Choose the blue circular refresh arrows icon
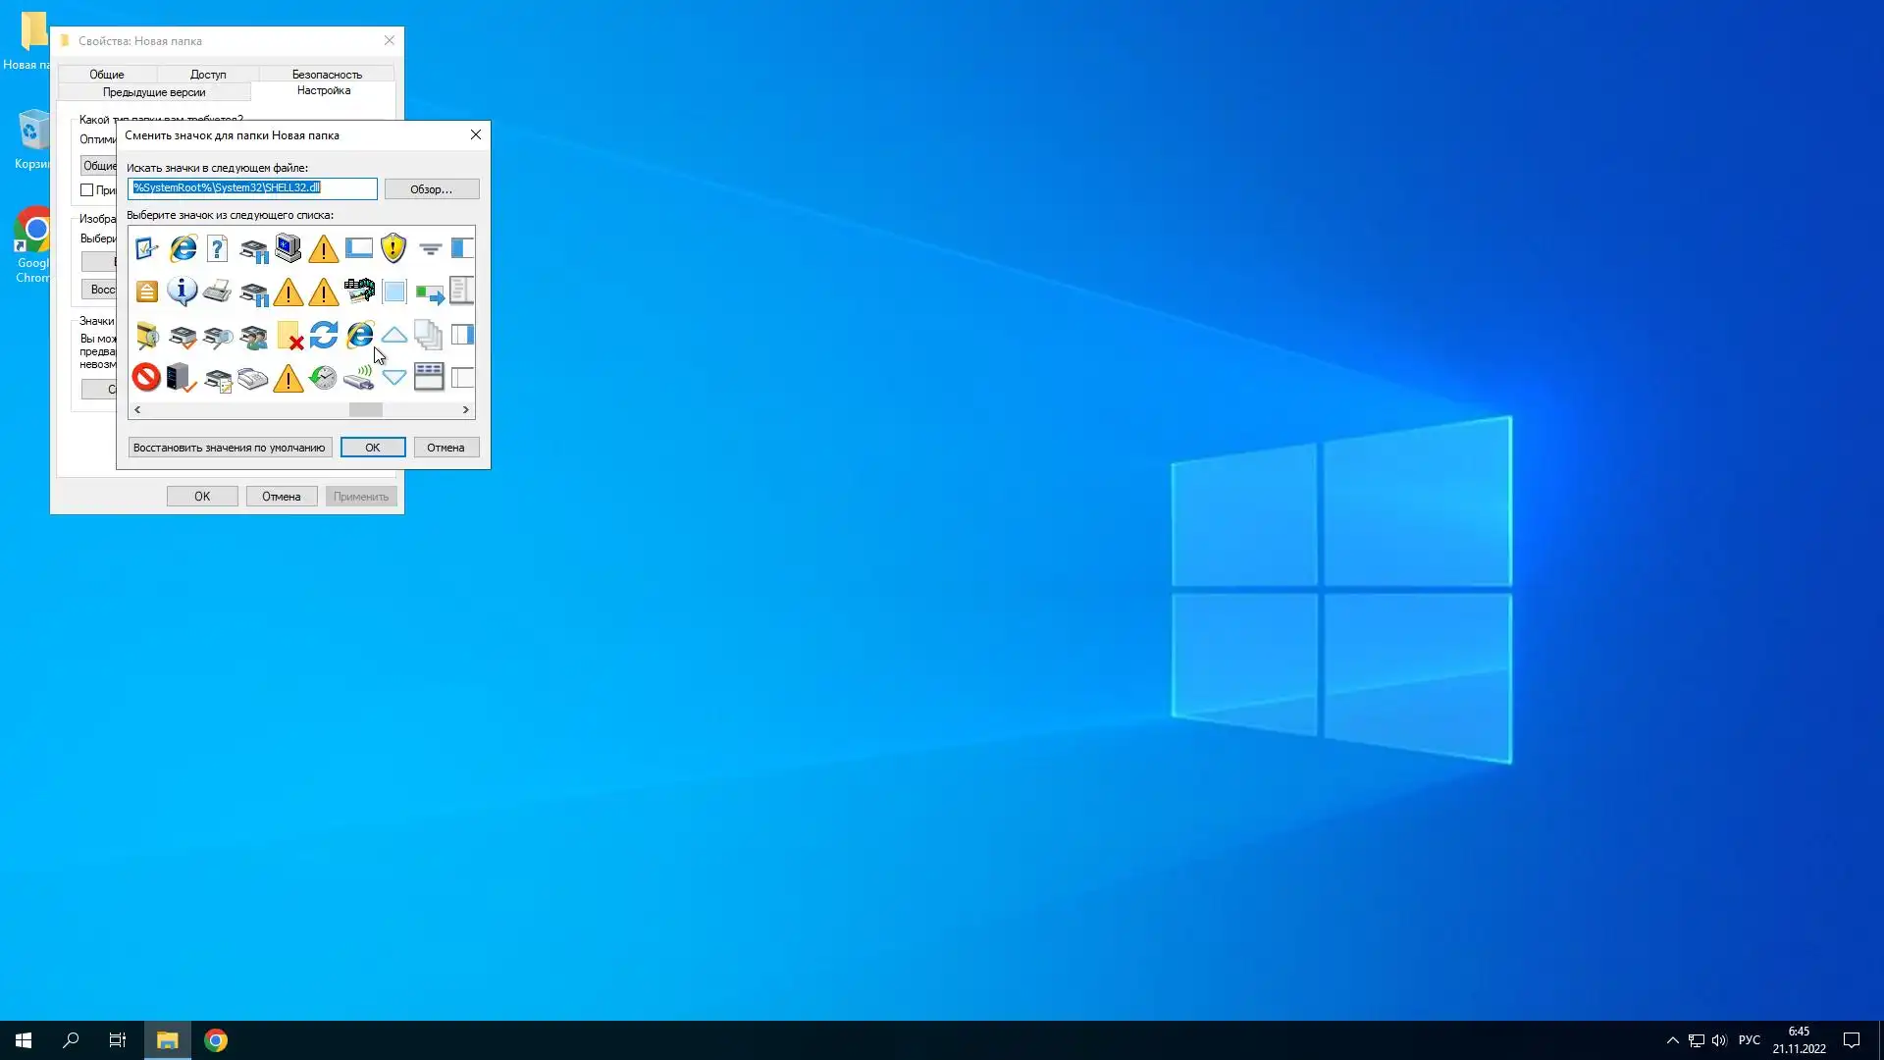Screen dimensions: 1884x1060 pos(323,335)
